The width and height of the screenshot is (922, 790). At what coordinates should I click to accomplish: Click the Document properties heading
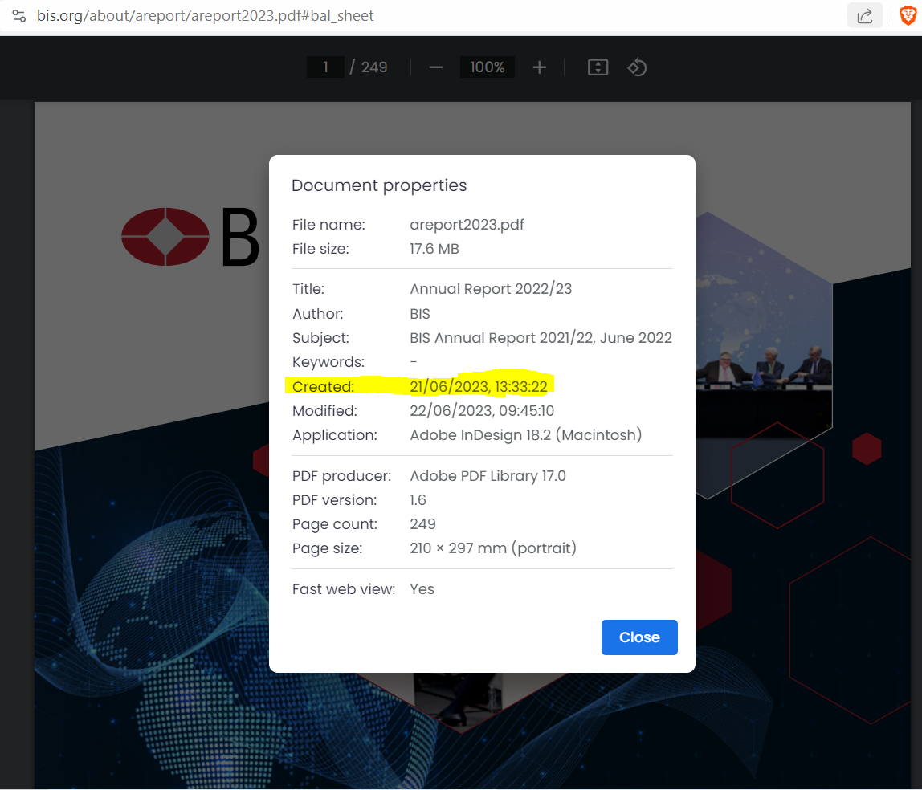[x=379, y=185]
